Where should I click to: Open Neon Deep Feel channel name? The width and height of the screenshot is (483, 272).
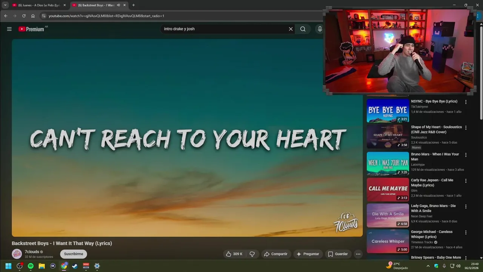tap(421, 216)
